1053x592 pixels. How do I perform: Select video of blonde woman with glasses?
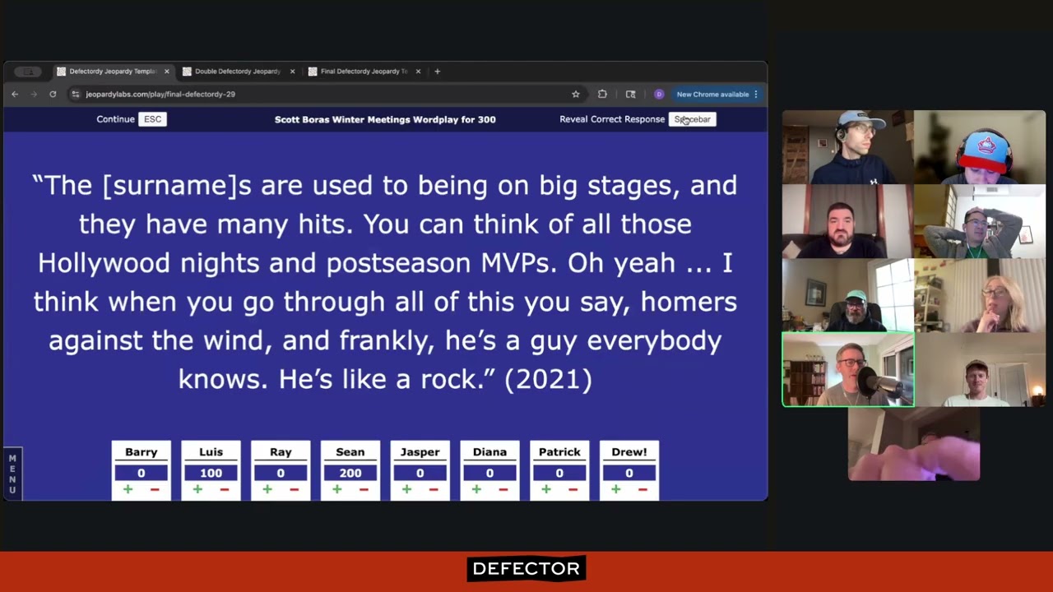click(x=980, y=296)
